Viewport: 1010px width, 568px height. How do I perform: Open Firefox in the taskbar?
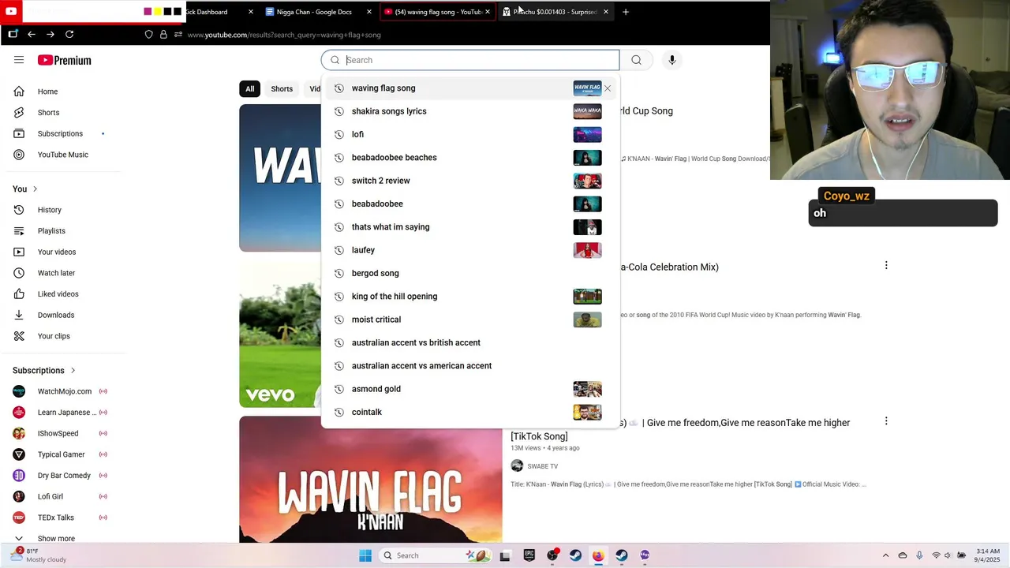pos(598,555)
